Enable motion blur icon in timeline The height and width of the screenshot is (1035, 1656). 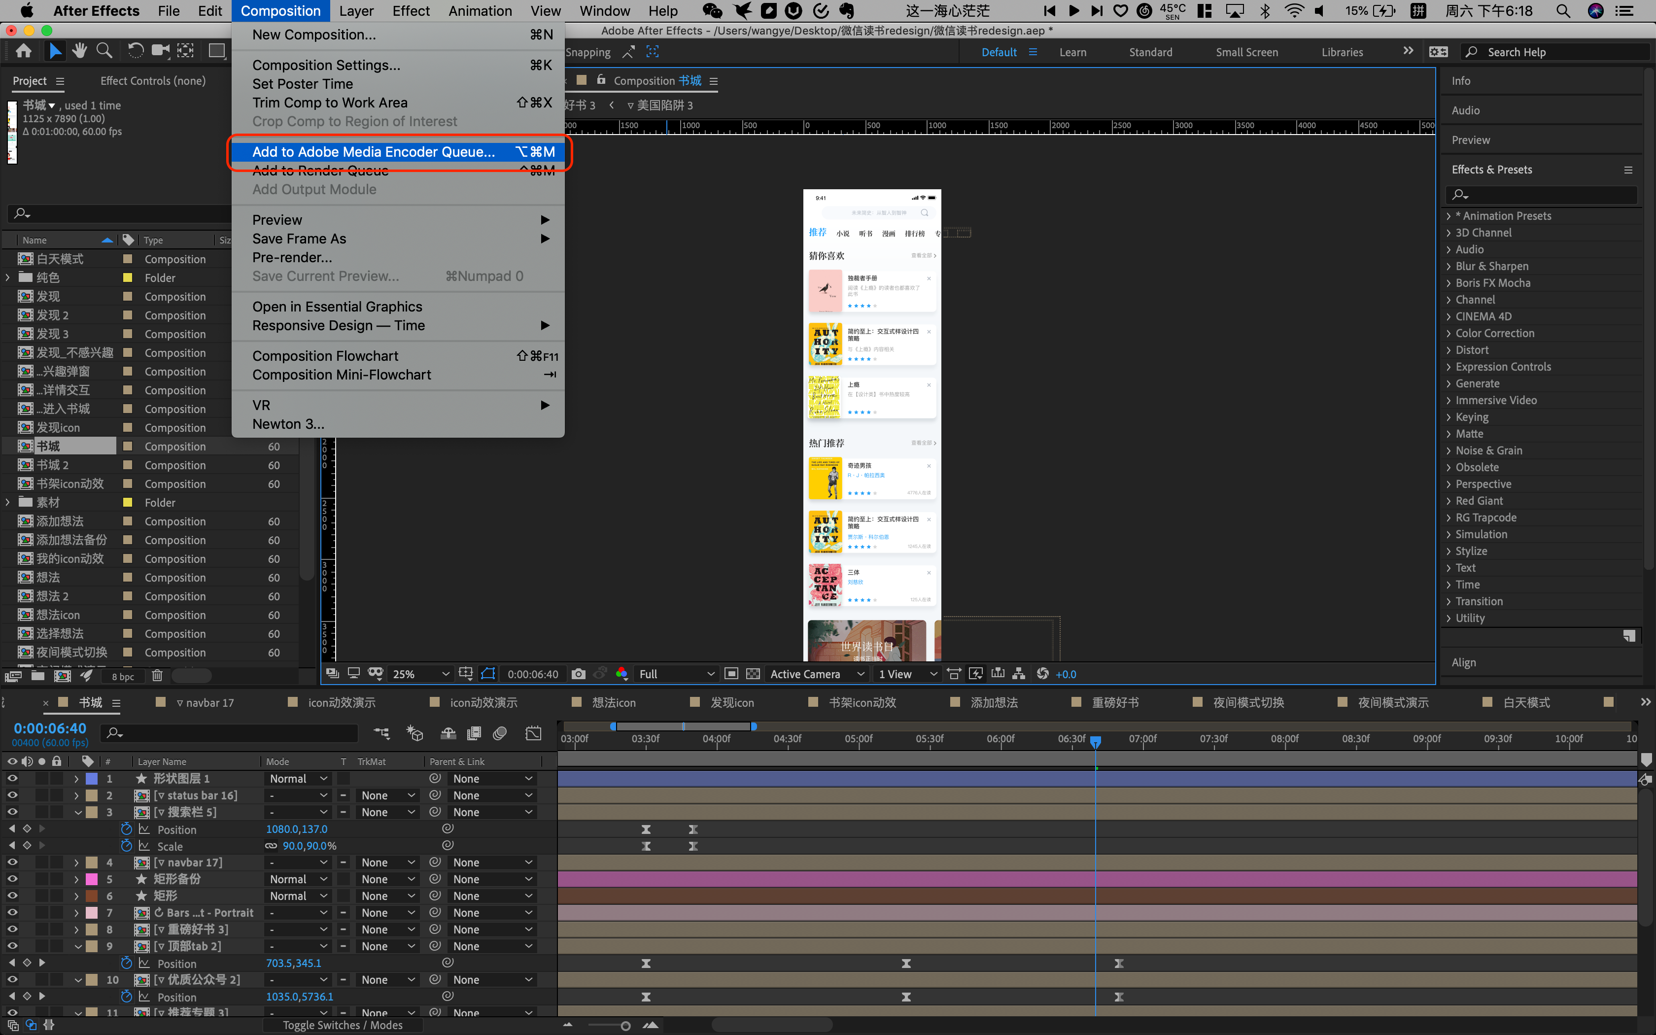(x=500, y=734)
